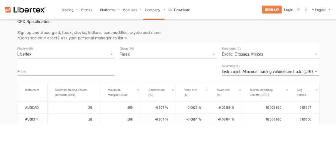
Task: Open the English language dropdown
Action: (x=321, y=10)
